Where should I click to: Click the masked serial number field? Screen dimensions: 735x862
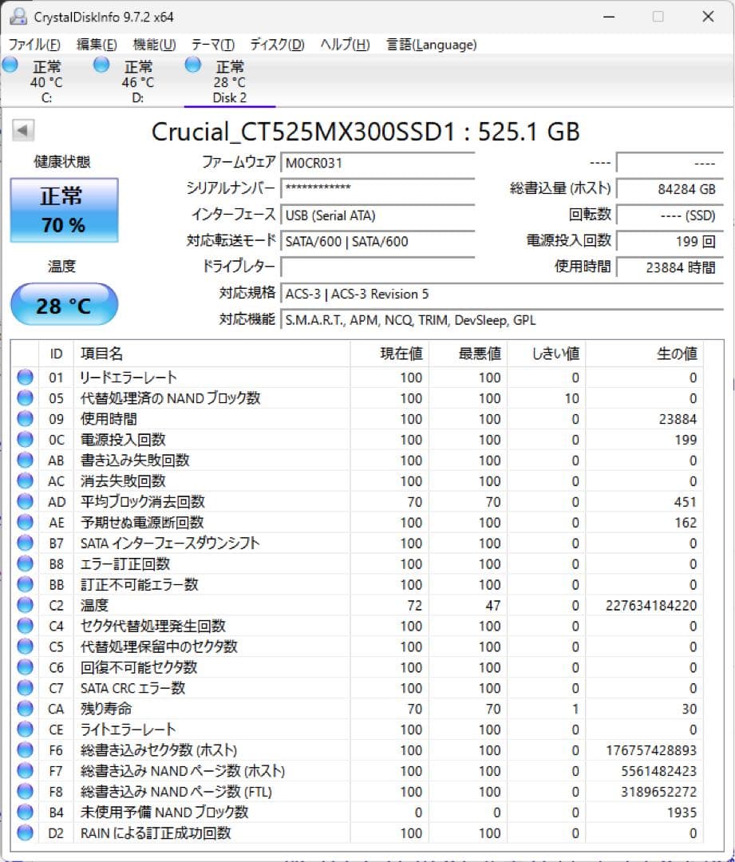377,188
